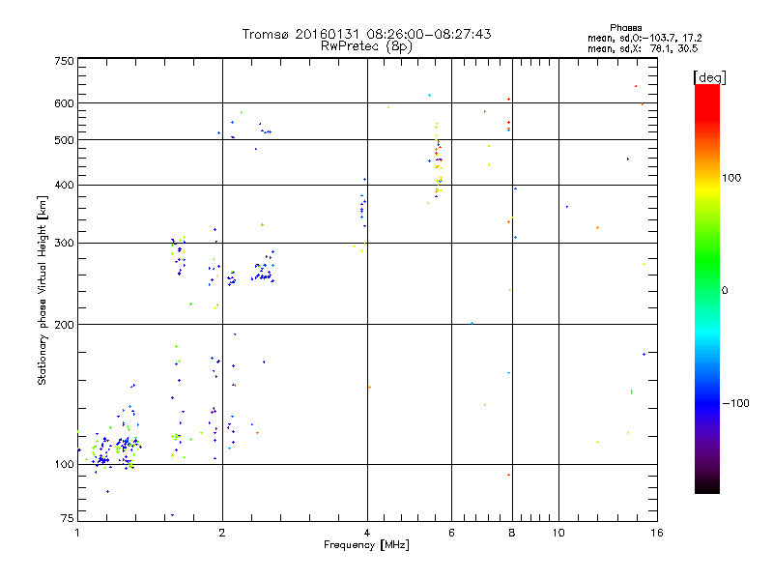Click the 'Phases' statistics heading
Screen dimensions: 773x580
pos(625,28)
